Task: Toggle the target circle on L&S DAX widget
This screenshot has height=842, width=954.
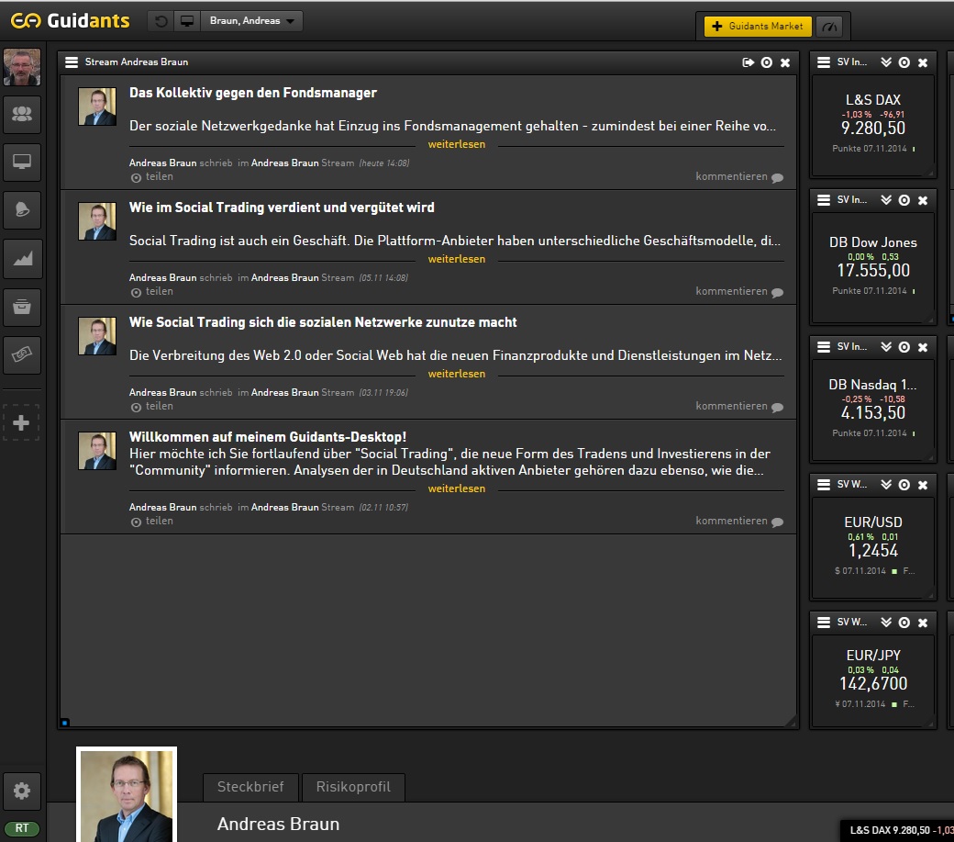Action: pyautogui.click(x=904, y=62)
